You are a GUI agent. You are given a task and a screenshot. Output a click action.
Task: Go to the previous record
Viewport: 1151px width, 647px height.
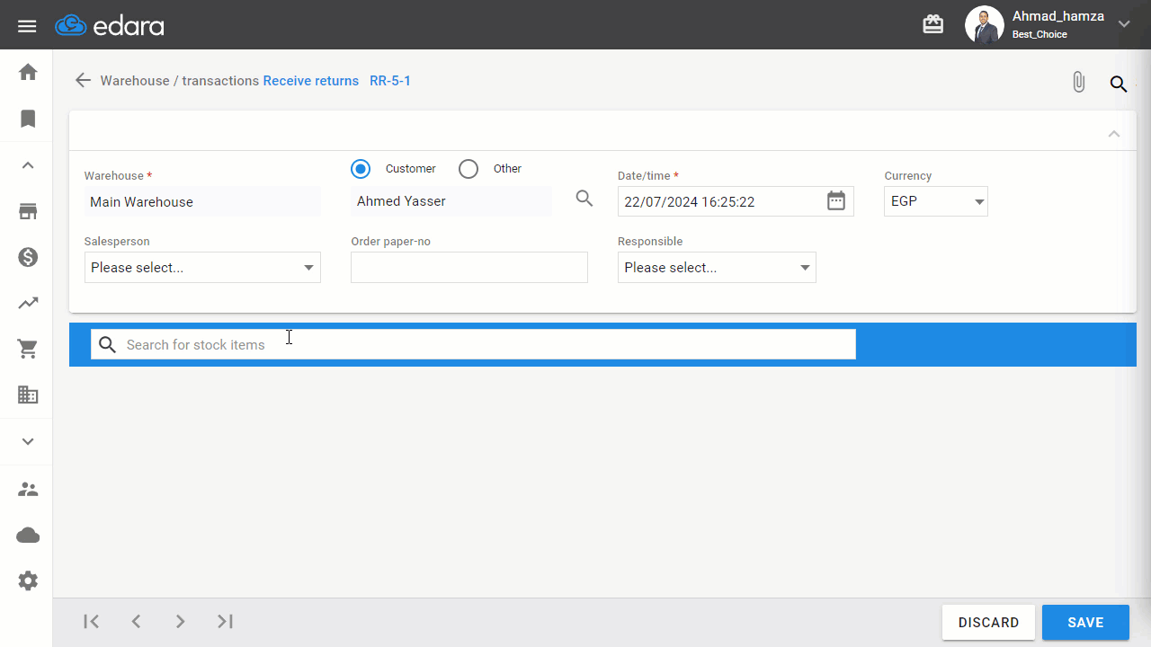[x=136, y=621]
